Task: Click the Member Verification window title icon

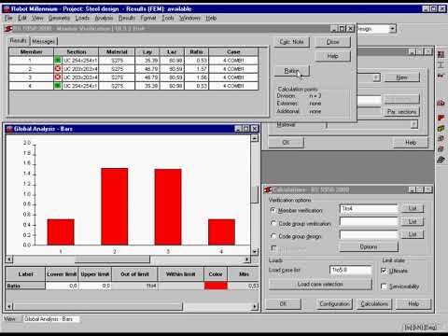Action: tap(8, 29)
